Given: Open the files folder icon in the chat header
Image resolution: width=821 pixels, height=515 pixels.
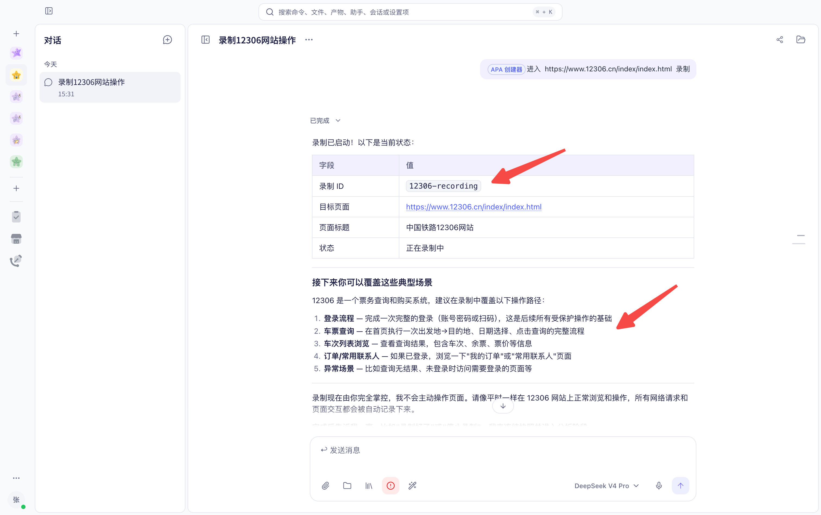Looking at the screenshot, I should [x=801, y=40].
